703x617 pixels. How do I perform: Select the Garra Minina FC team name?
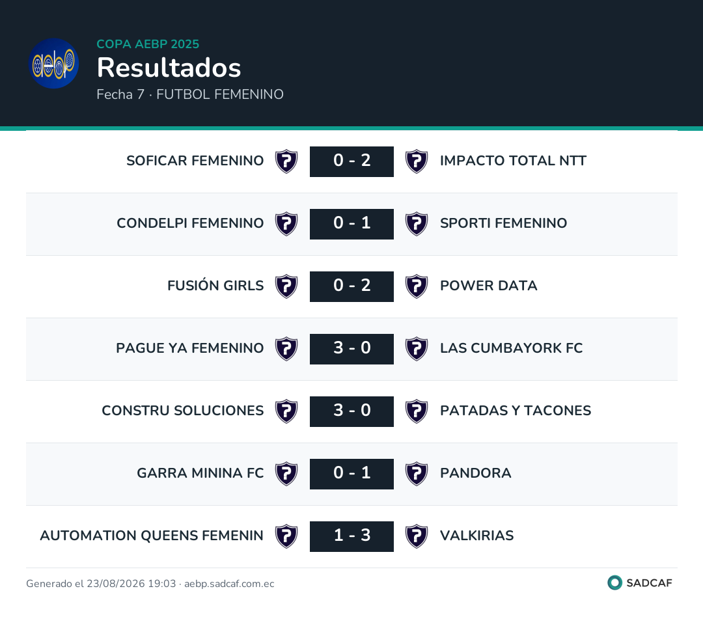tap(200, 473)
